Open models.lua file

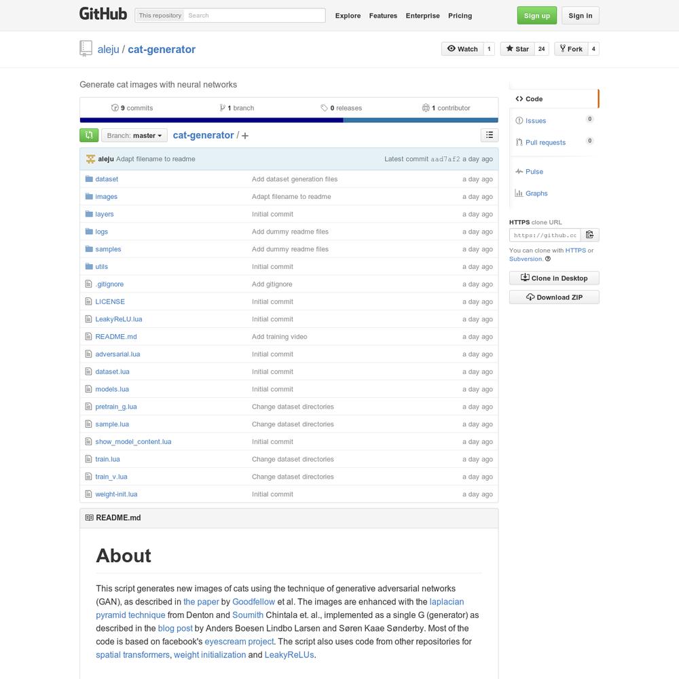[112, 389]
